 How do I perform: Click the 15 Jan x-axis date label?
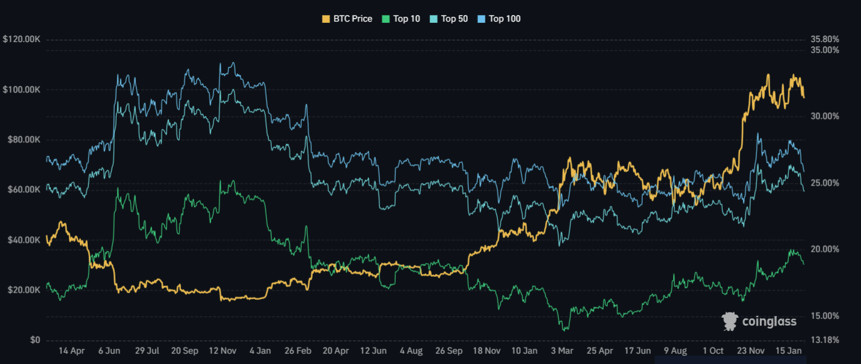788,350
